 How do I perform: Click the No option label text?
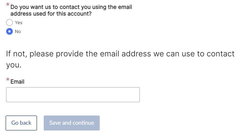pos(18,31)
